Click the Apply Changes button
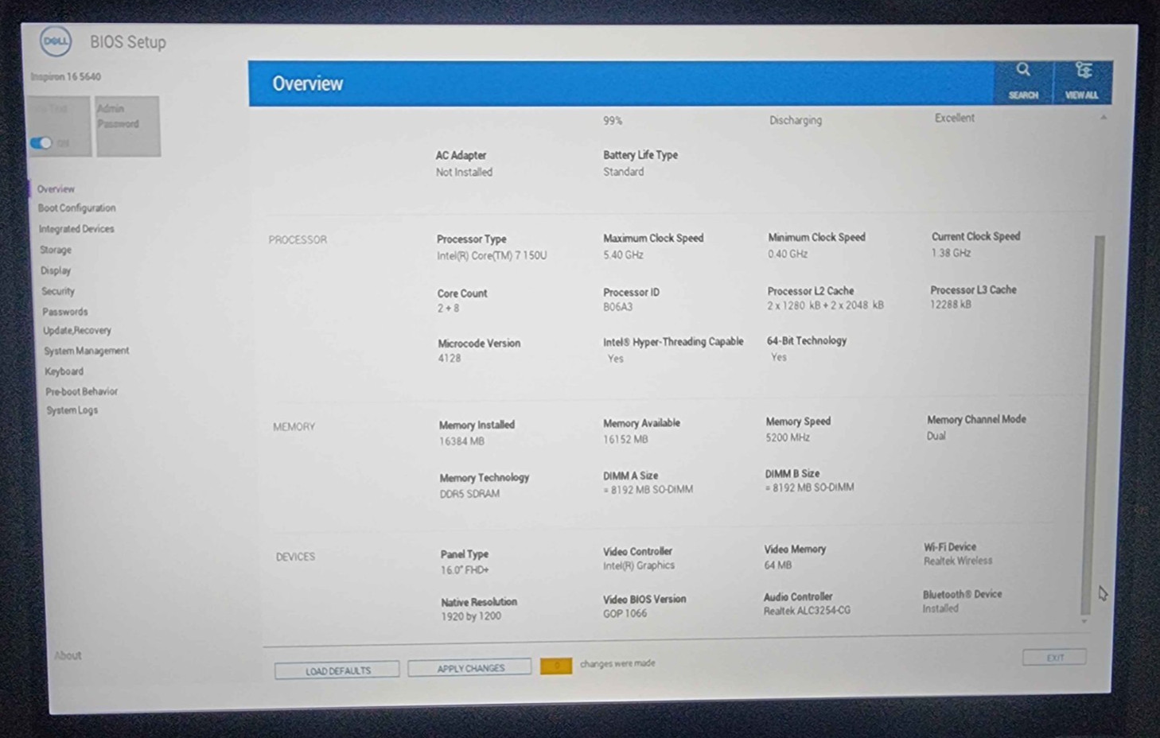The width and height of the screenshot is (1160, 738). 469,668
